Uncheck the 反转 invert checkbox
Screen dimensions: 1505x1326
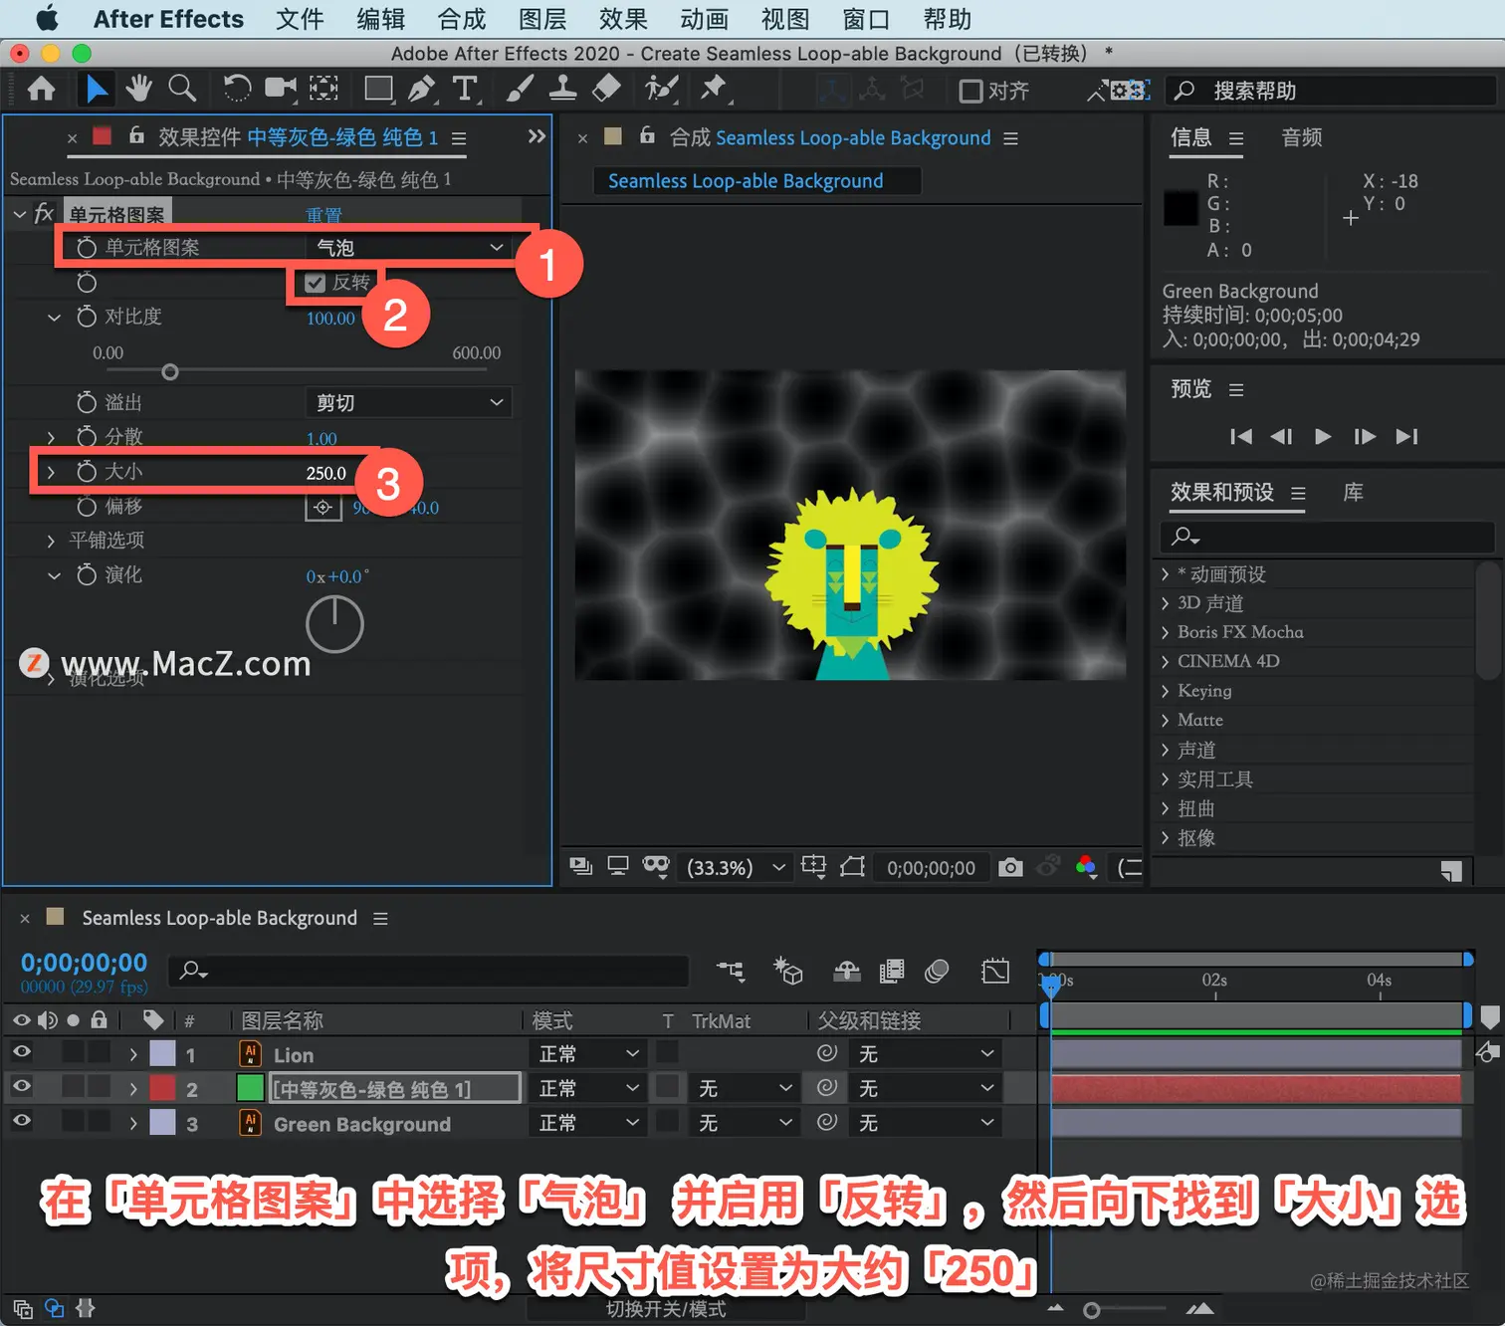click(x=316, y=283)
